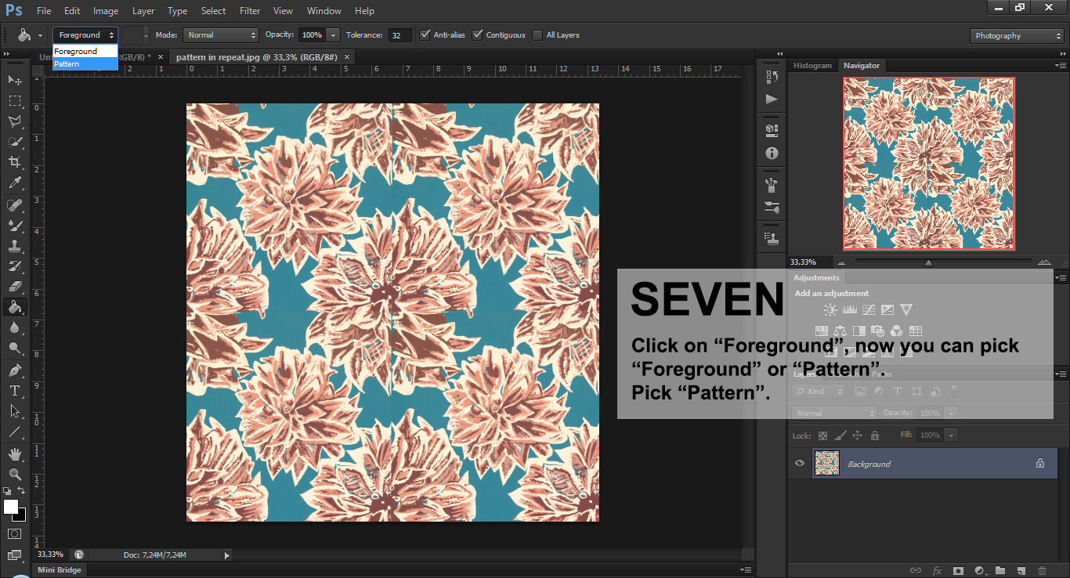Open the Photography workspace dropdown
This screenshot has width=1070, height=578.
pyautogui.click(x=1017, y=36)
